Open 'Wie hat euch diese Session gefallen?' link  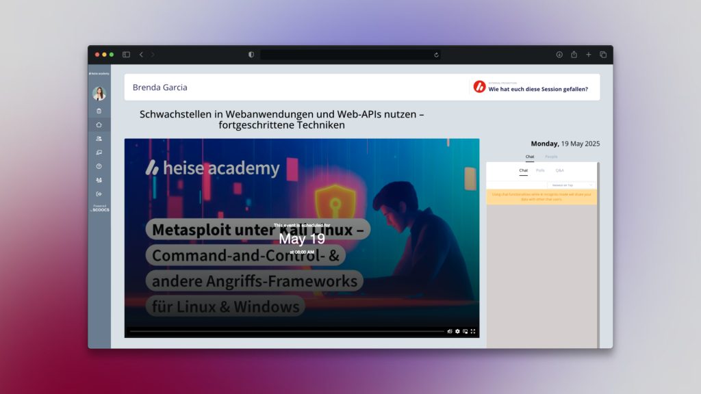pos(538,90)
